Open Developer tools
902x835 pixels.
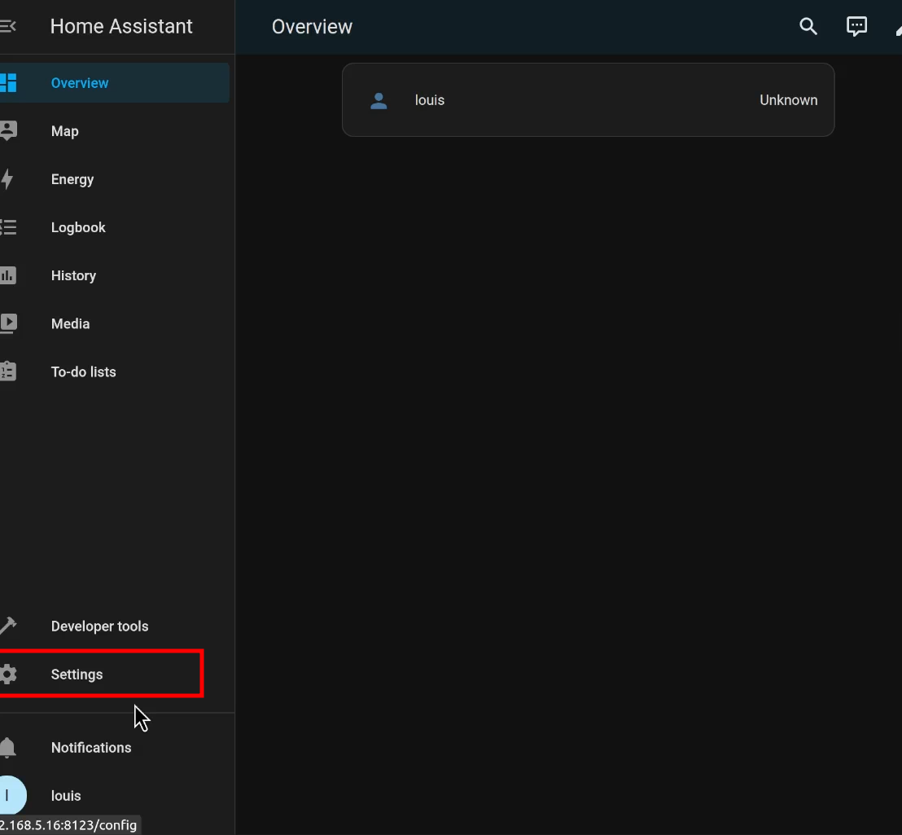pos(115,626)
